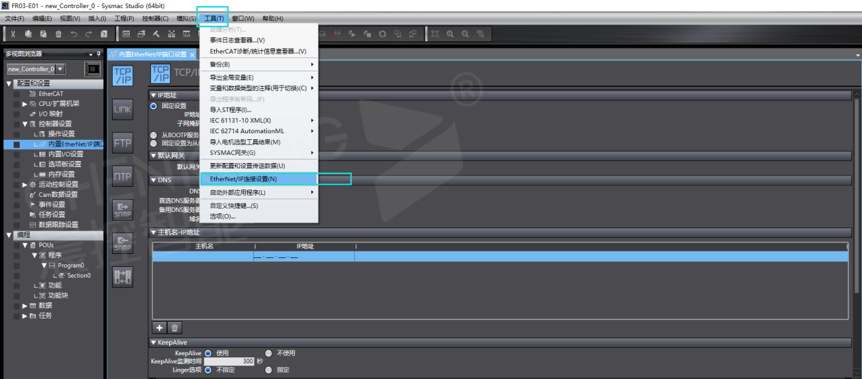Viewport: 862px width, 379px height.
Task: Choose 事件日志查看器...(V) menu entry
Action: click(x=259, y=40)
